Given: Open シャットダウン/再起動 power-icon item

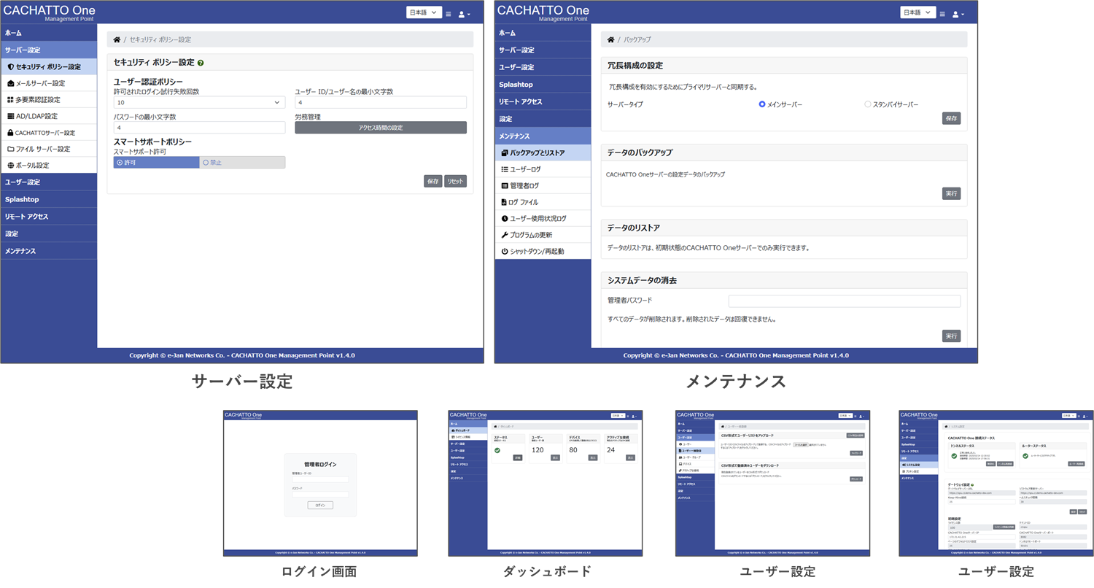Looking at the screenshot, I should point(543,252).
